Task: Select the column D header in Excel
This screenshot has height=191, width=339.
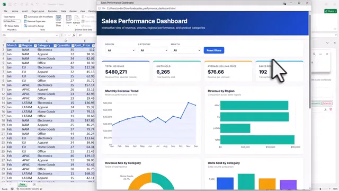Action: [66, 41]
